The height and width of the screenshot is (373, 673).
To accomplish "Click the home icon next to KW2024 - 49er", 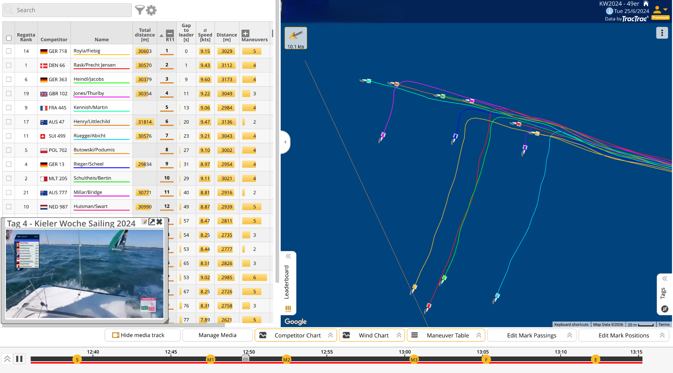I will [x=646, y=3].
